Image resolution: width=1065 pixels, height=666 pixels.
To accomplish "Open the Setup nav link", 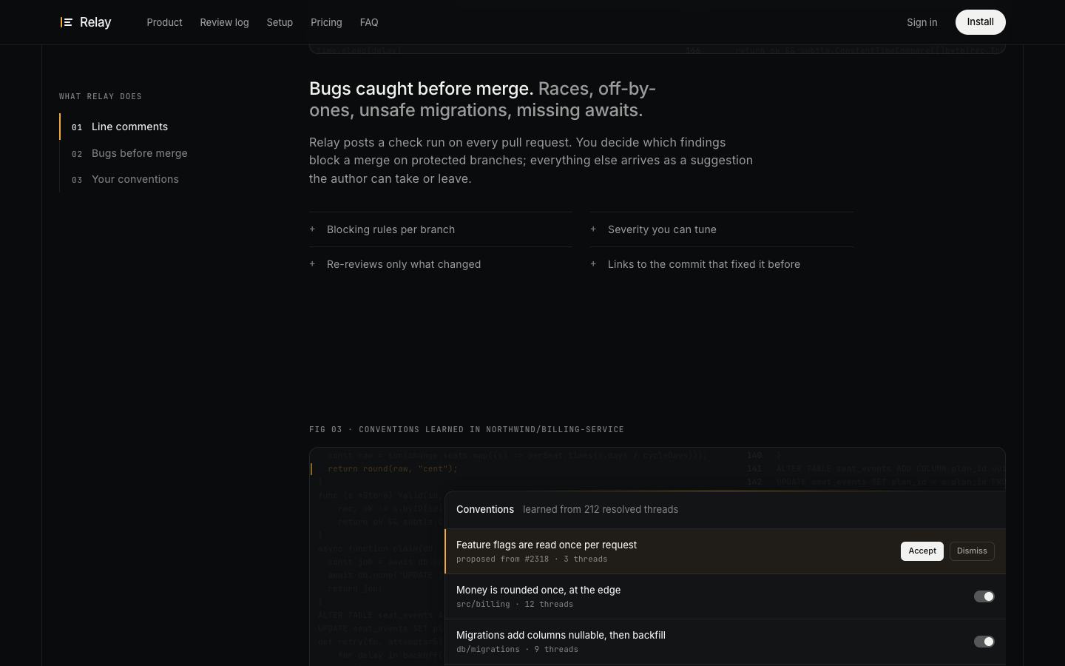I will pyautogui.click(x=280, y=22).
